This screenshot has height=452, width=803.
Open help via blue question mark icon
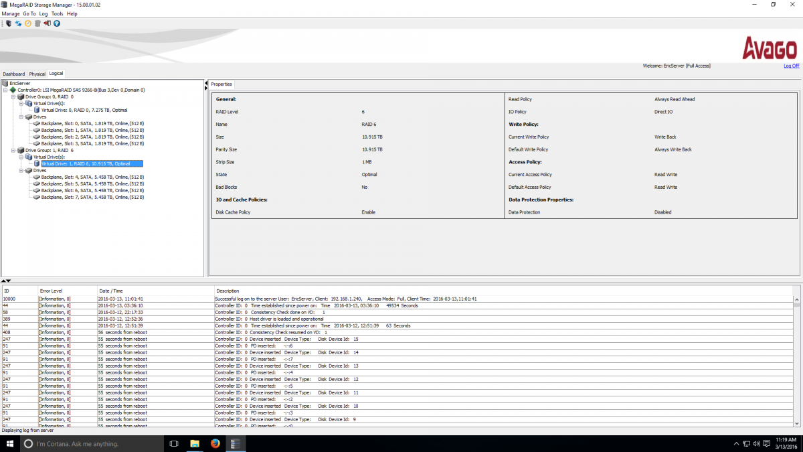pyautogui.click(x=57, y=23)
